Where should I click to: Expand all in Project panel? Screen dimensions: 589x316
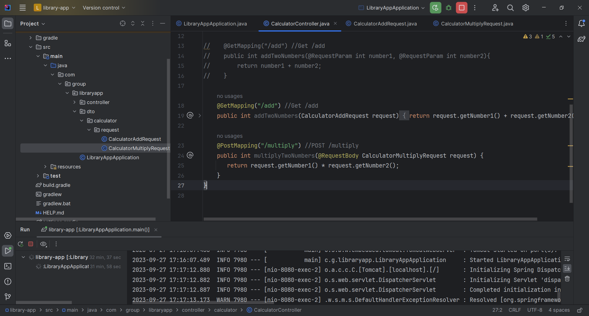tap(133, 23)
